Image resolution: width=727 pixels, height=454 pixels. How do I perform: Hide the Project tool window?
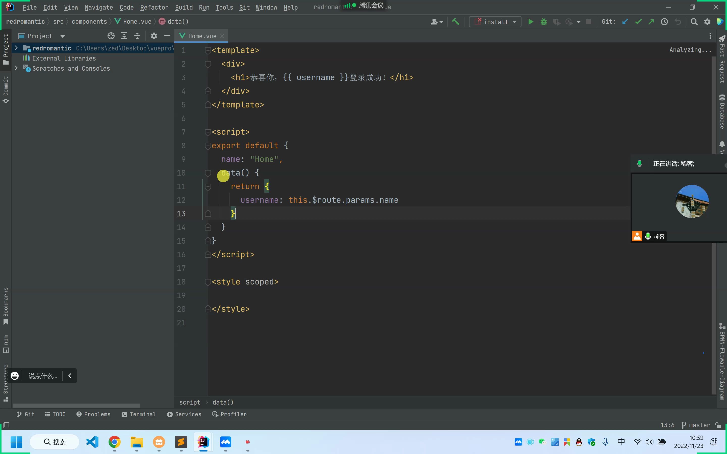pyautogui.click(x=167, y=36)
